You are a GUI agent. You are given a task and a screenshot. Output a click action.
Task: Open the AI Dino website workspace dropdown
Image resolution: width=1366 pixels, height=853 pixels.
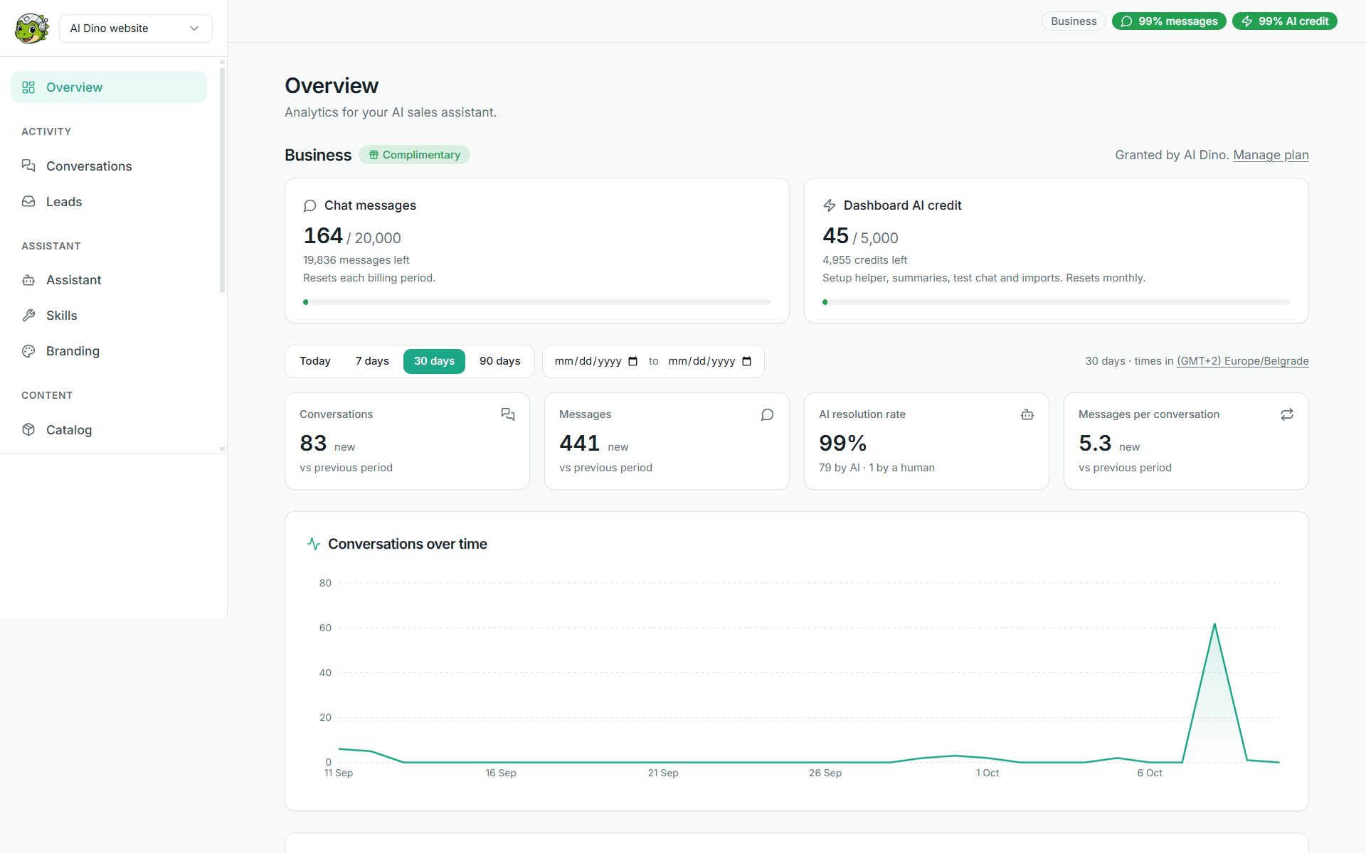135,28
